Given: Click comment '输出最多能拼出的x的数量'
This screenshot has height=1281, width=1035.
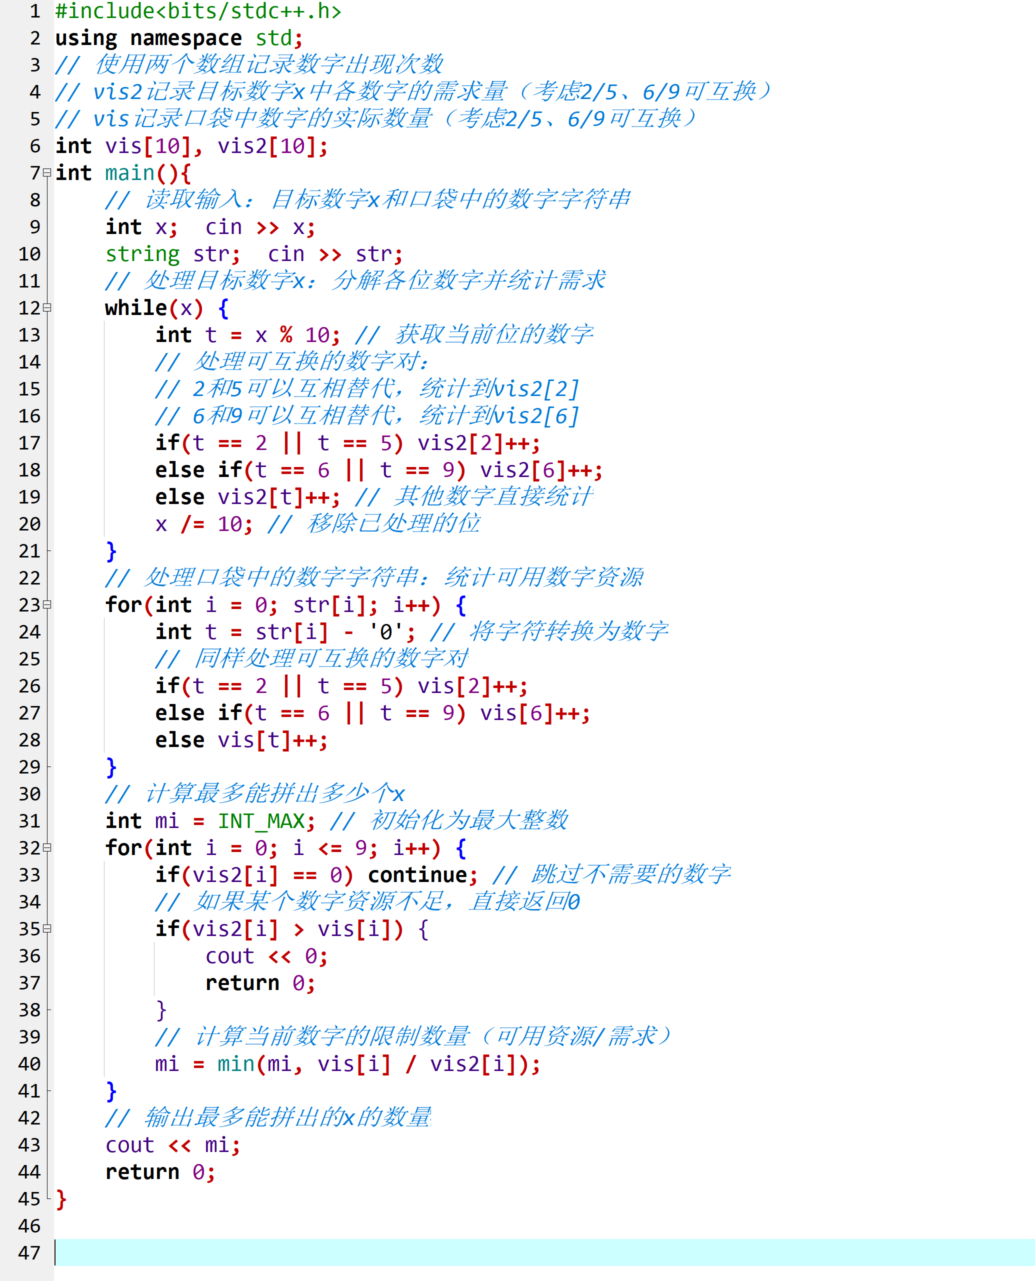Looking at the screenshot, I should [x=288, y=1117].
